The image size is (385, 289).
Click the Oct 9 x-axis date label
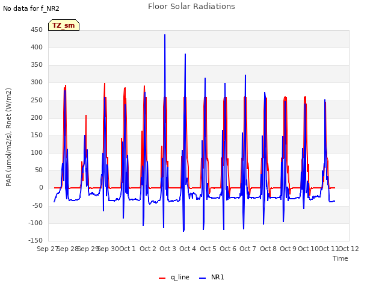(x=288, y=249)
